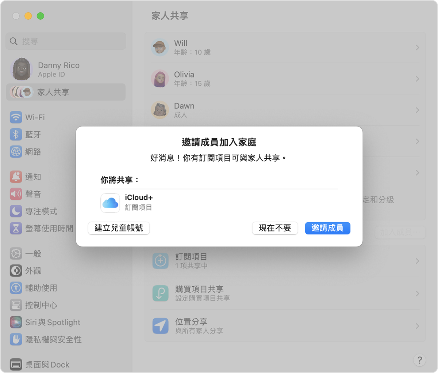The width and height of the screenshot is (438, 373).
Task: Select the Wi-Fi sidebar icon
Action: pos(16,117)
